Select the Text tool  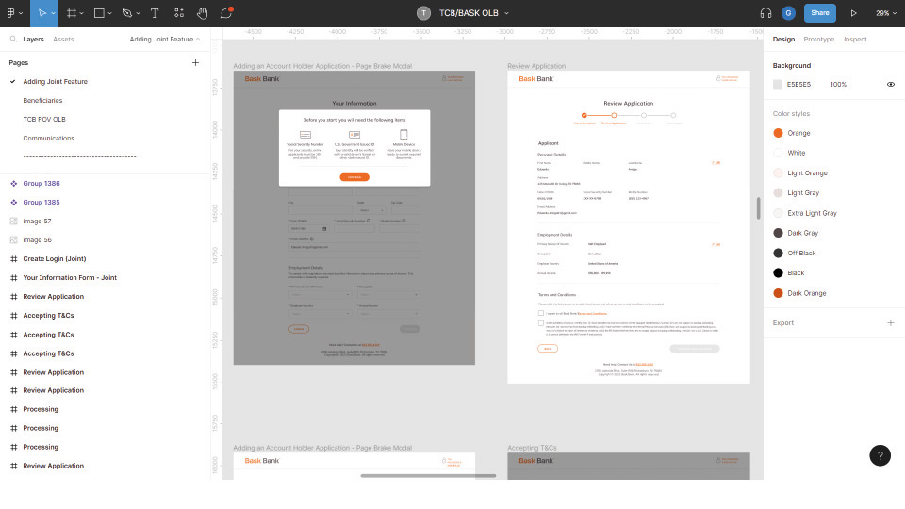(x=155, y=12)
